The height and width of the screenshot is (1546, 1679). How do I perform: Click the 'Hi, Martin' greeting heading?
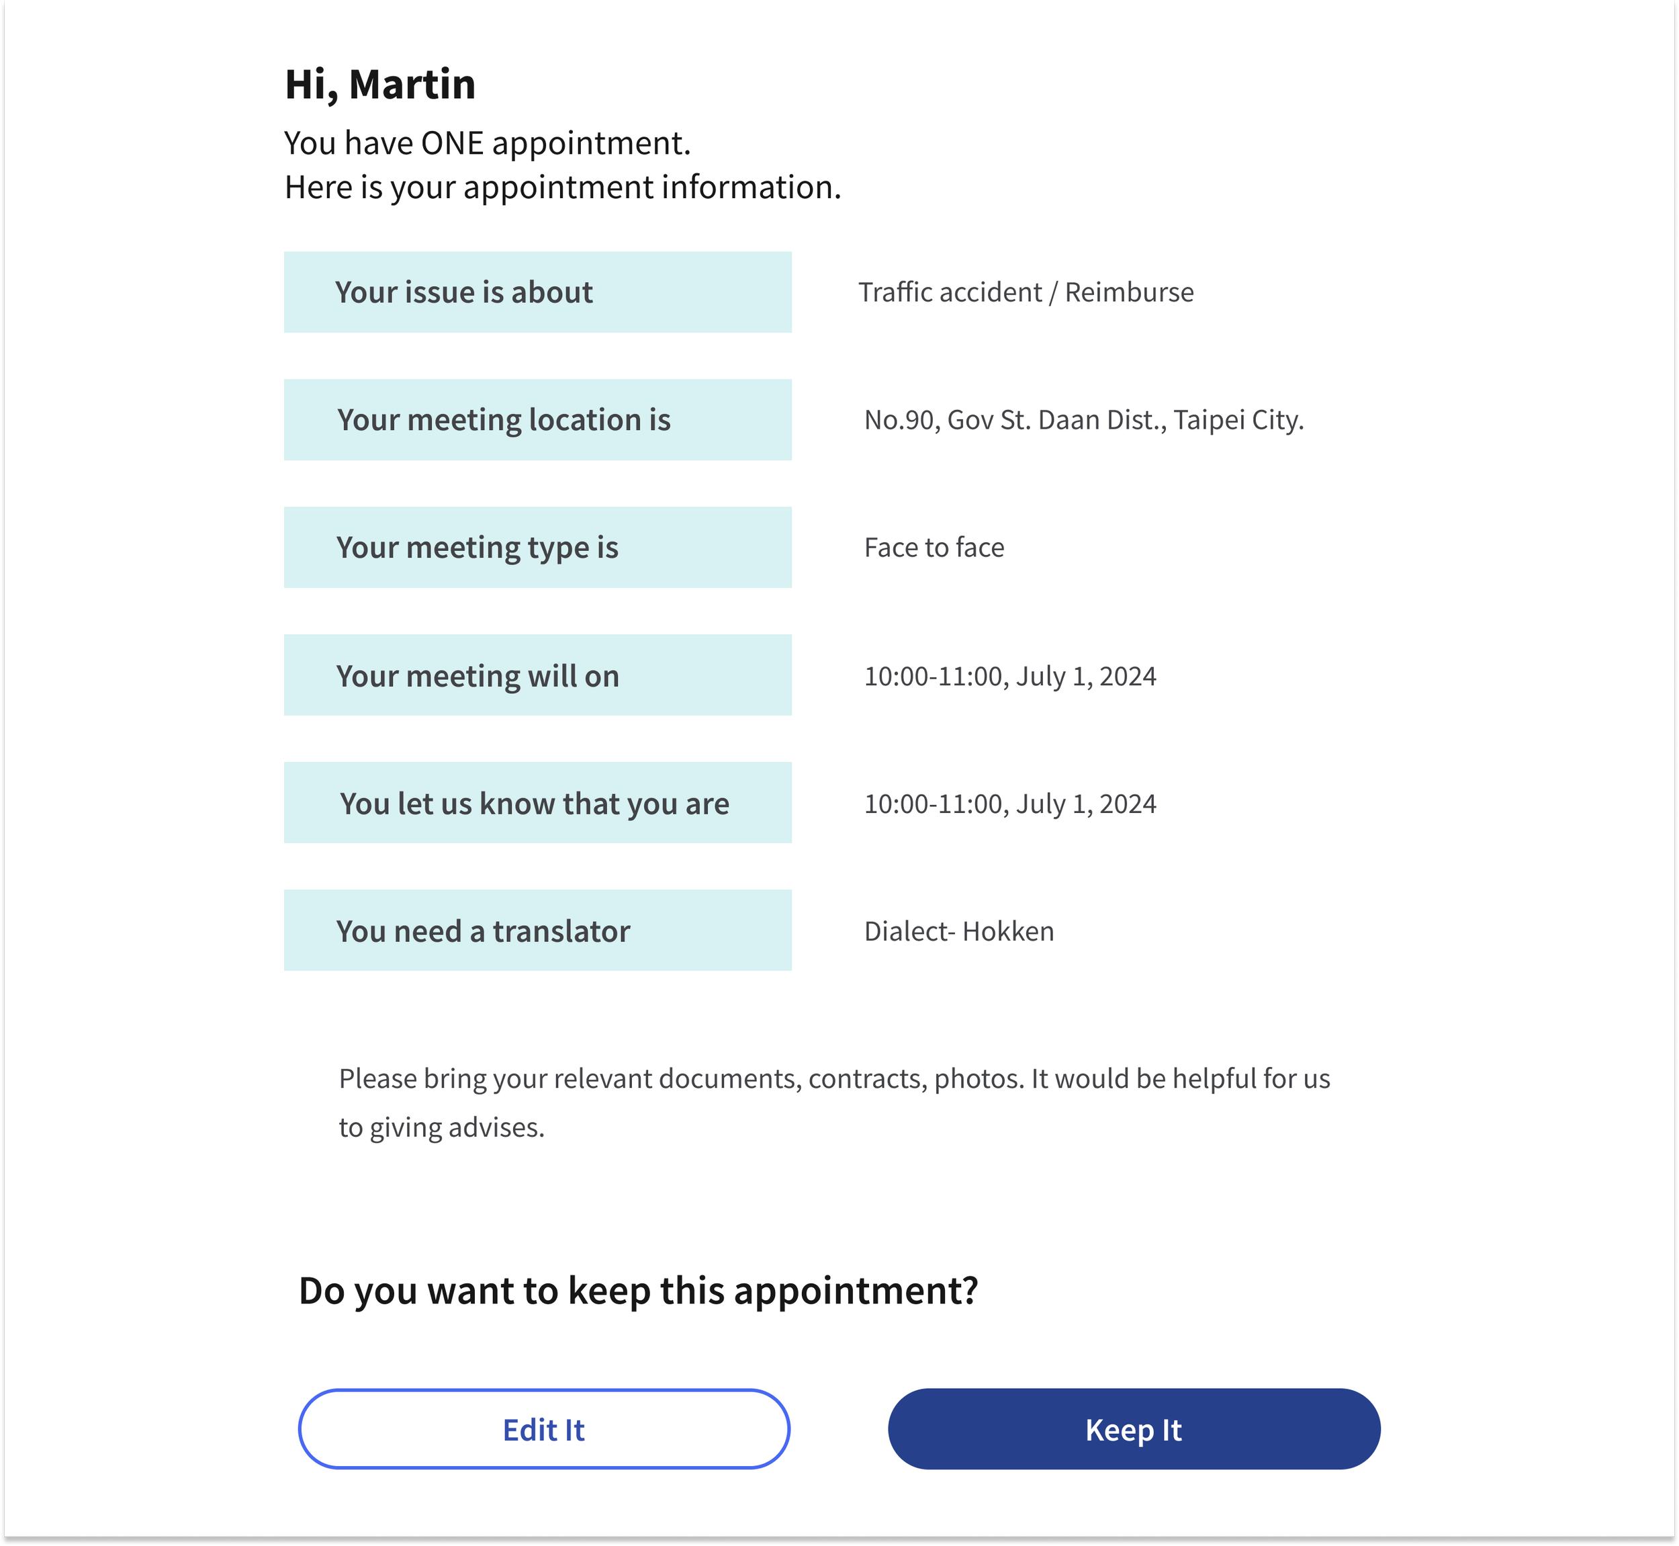(x=379, y=85)
